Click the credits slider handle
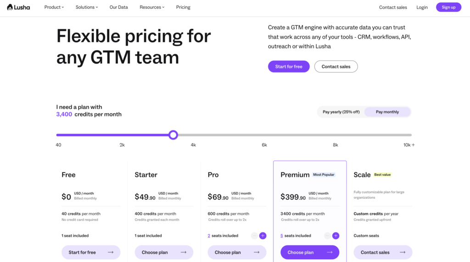Viewport: 470px width, 262px height. [x=173, y=135]
